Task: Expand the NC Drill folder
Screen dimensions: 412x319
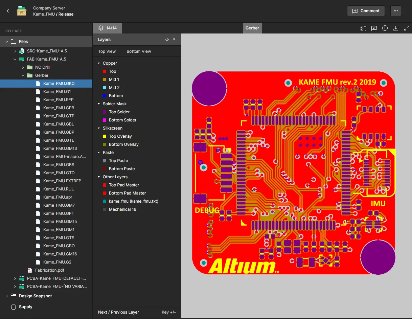Action: [23, 67]
